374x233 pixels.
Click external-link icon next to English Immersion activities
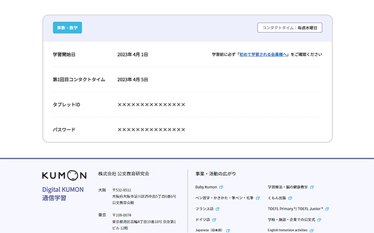pos(312,231)
